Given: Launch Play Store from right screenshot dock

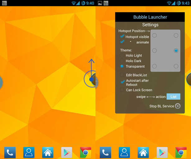Looking at the screenshot, I should (x=162, y=152).
